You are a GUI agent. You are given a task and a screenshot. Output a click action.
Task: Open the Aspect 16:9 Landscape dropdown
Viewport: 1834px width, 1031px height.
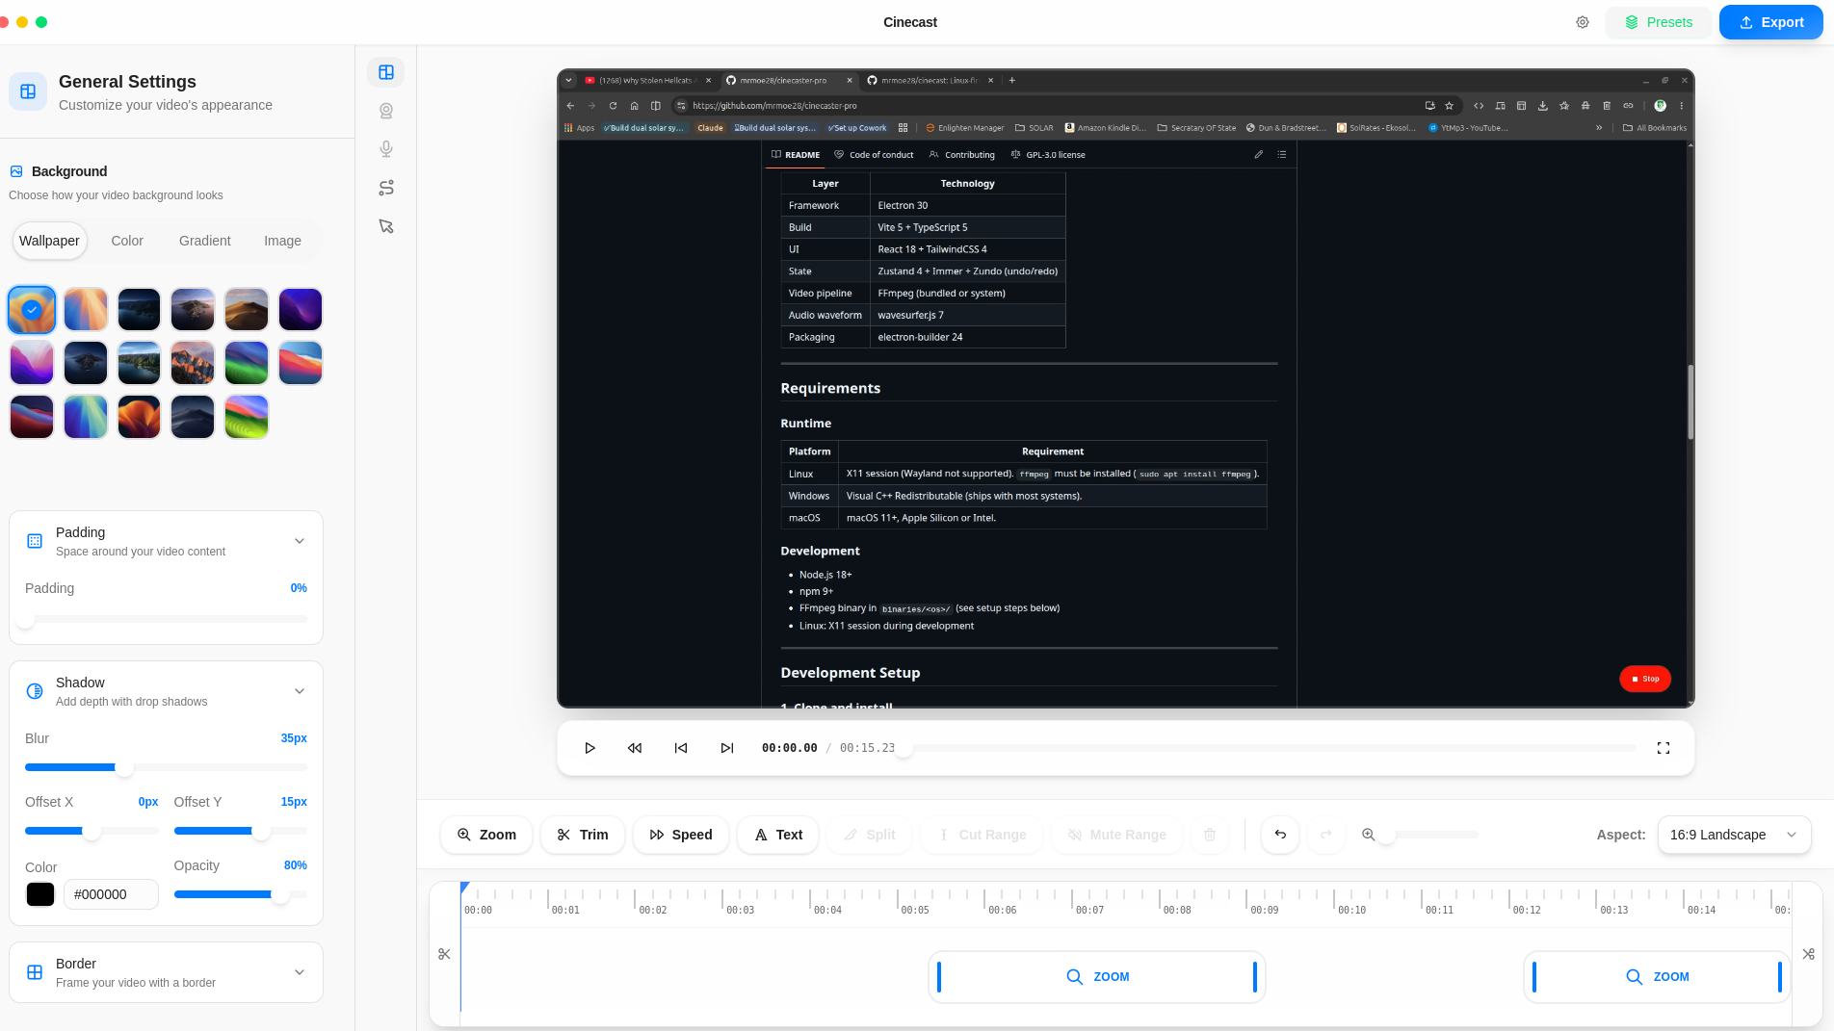tap(1734, 835)
